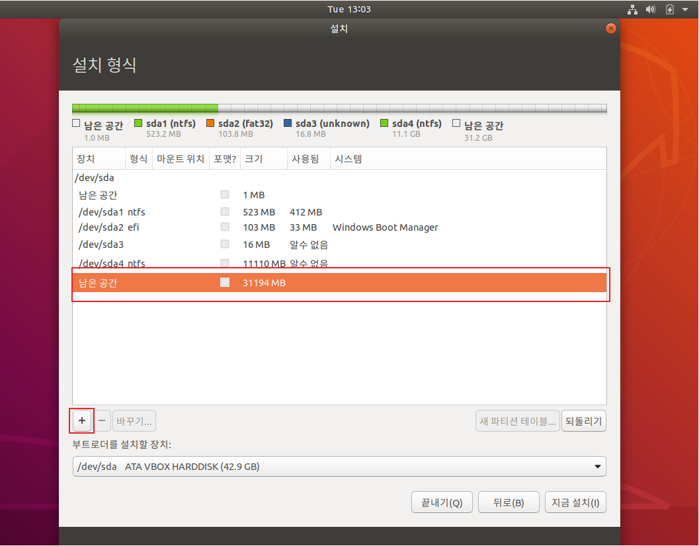The height and width of the screenshot is (546, 699).
Task: Click the 11110 MB size value
Action: 264,264
